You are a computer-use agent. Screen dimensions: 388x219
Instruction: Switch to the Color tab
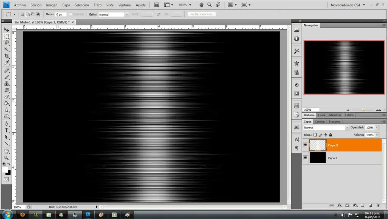point(321,115)
